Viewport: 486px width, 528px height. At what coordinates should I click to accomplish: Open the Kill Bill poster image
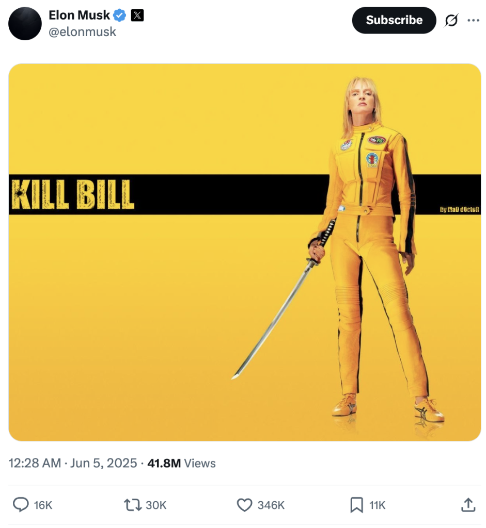(245, 252)
